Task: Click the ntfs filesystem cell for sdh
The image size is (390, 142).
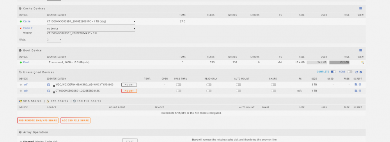Action: pyautogui.click(x=300, y=91)
